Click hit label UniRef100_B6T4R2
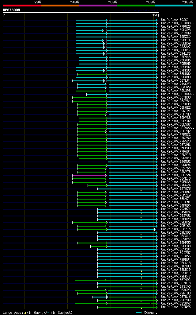 point(176,280)
